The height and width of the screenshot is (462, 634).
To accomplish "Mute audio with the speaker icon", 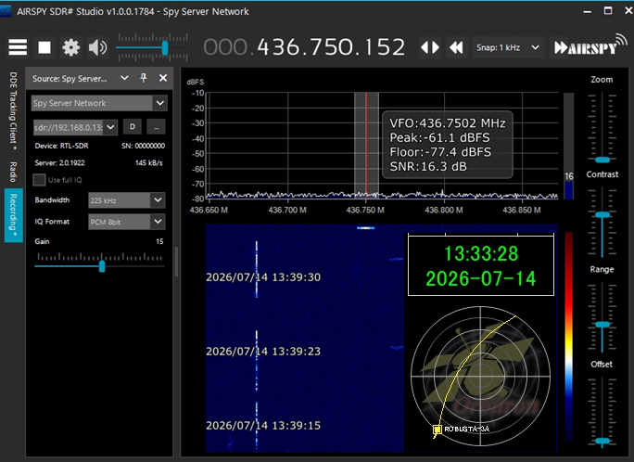I will coord(97,47).
